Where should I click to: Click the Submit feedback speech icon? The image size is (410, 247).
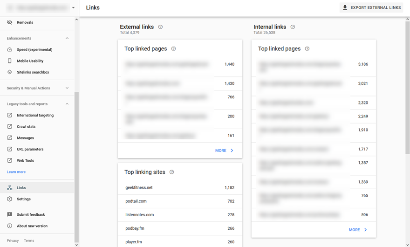pyautogui.click(x=10, y=214)
